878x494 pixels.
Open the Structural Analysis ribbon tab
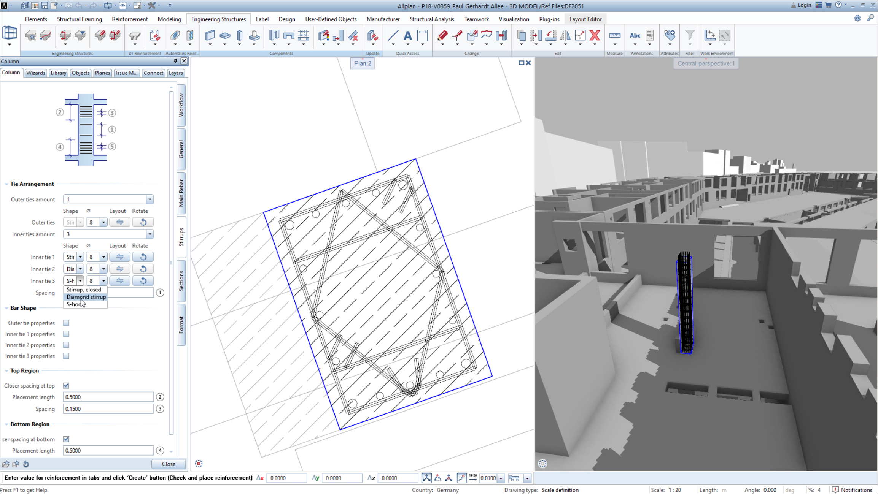(x=432, y=19)
